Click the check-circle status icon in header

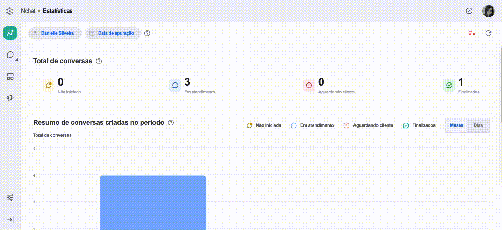(x=469, y=11)
